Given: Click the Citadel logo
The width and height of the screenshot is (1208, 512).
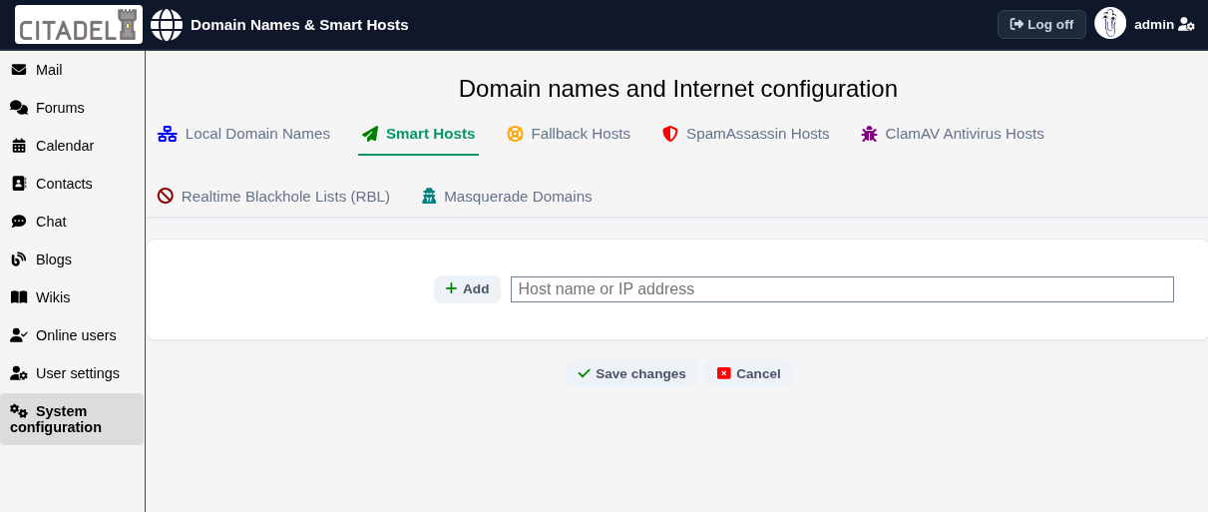Looking at the screenshot, I should point(79,25).
